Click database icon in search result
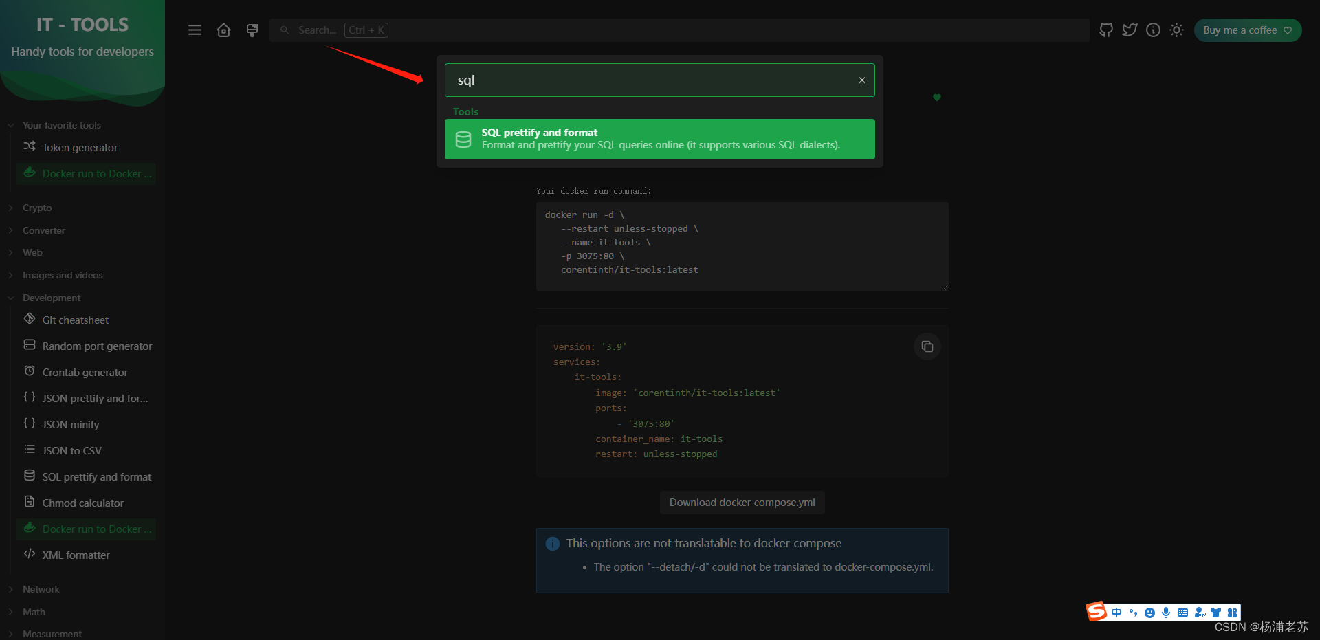Viewport: 1320px width, 640px height. [x=463, y=140]
